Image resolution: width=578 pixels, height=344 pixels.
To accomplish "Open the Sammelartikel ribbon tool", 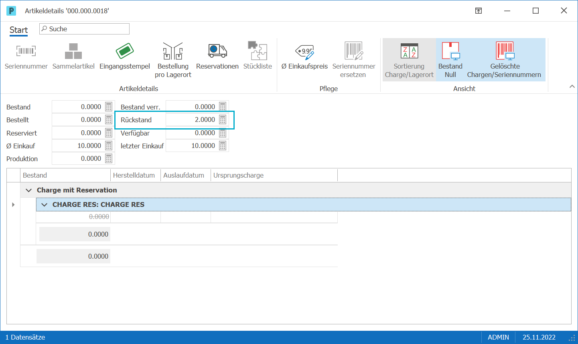I will coord(73,56).
